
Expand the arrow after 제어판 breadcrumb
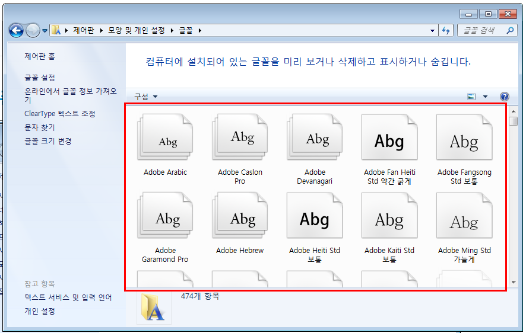point(101,30)
